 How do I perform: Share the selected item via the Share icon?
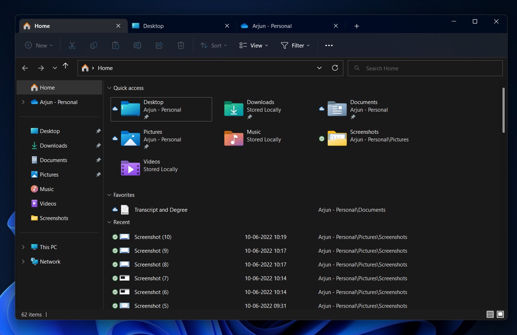pos(159,45)
